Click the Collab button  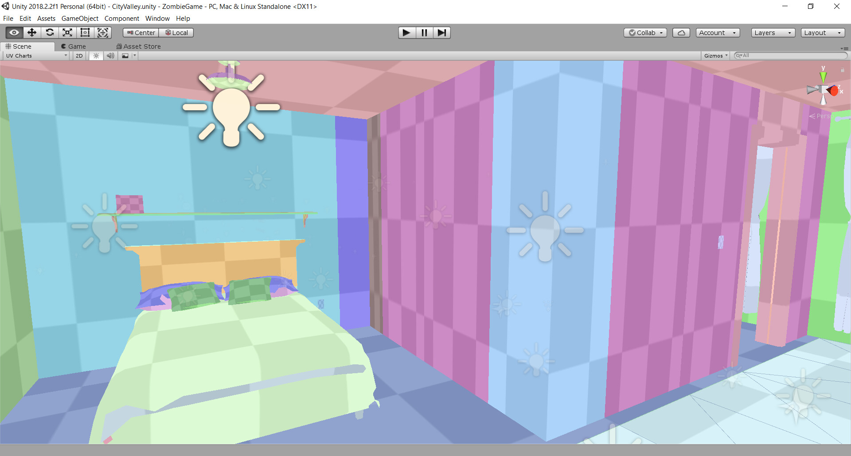click(x=645, y=32)
